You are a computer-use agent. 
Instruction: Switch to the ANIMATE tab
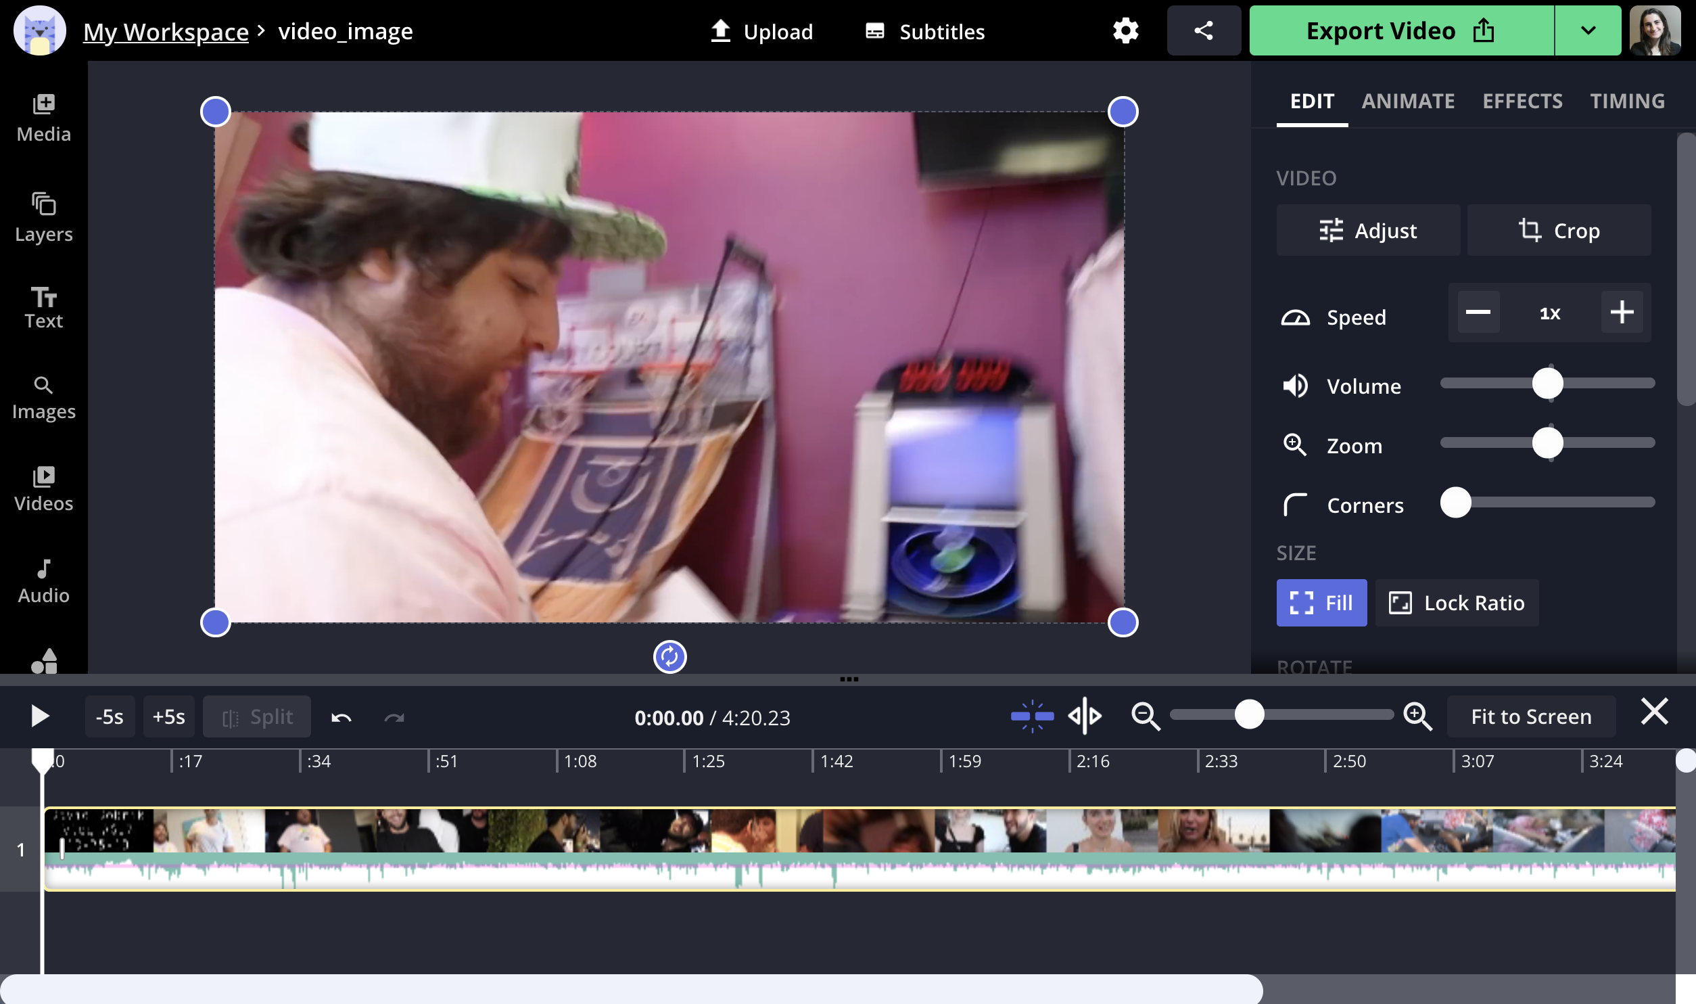pyautogui.click(x=1408, y=100)
